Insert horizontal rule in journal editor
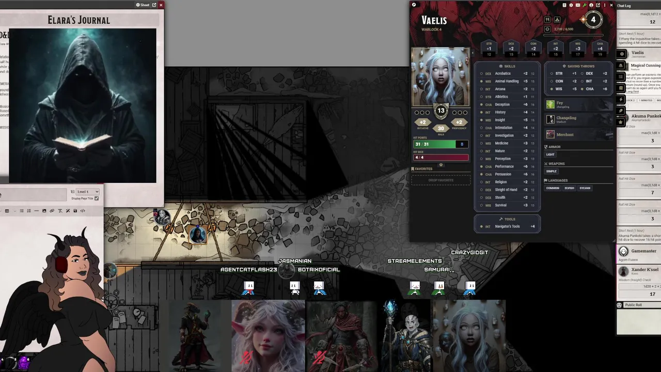661x372 pixels. tap(37, 211)
